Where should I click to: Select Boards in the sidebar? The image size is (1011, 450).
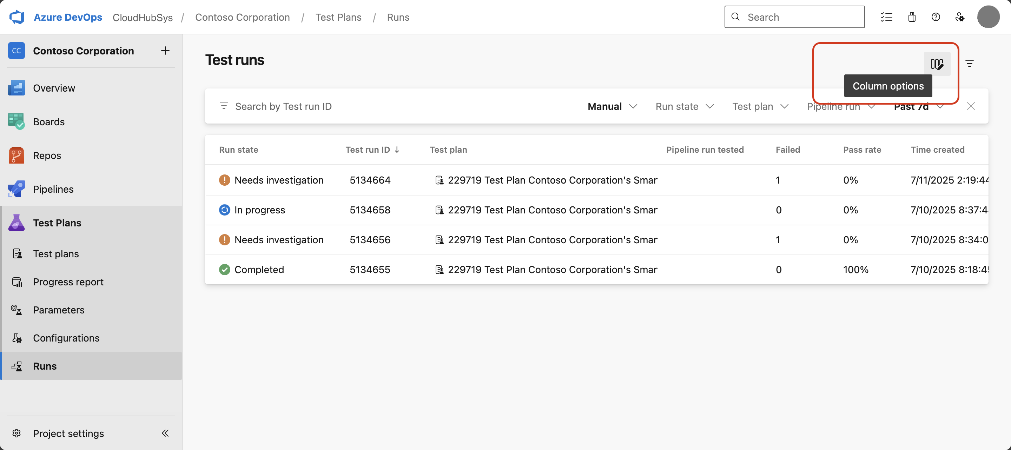[x=49, y=121]
